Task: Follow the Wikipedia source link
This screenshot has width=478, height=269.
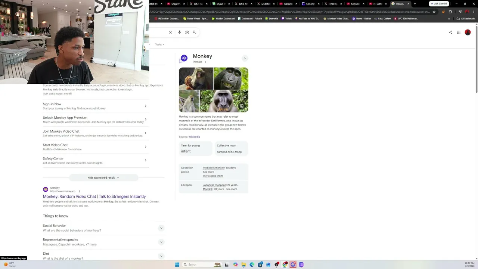Action: coord(194,137)
